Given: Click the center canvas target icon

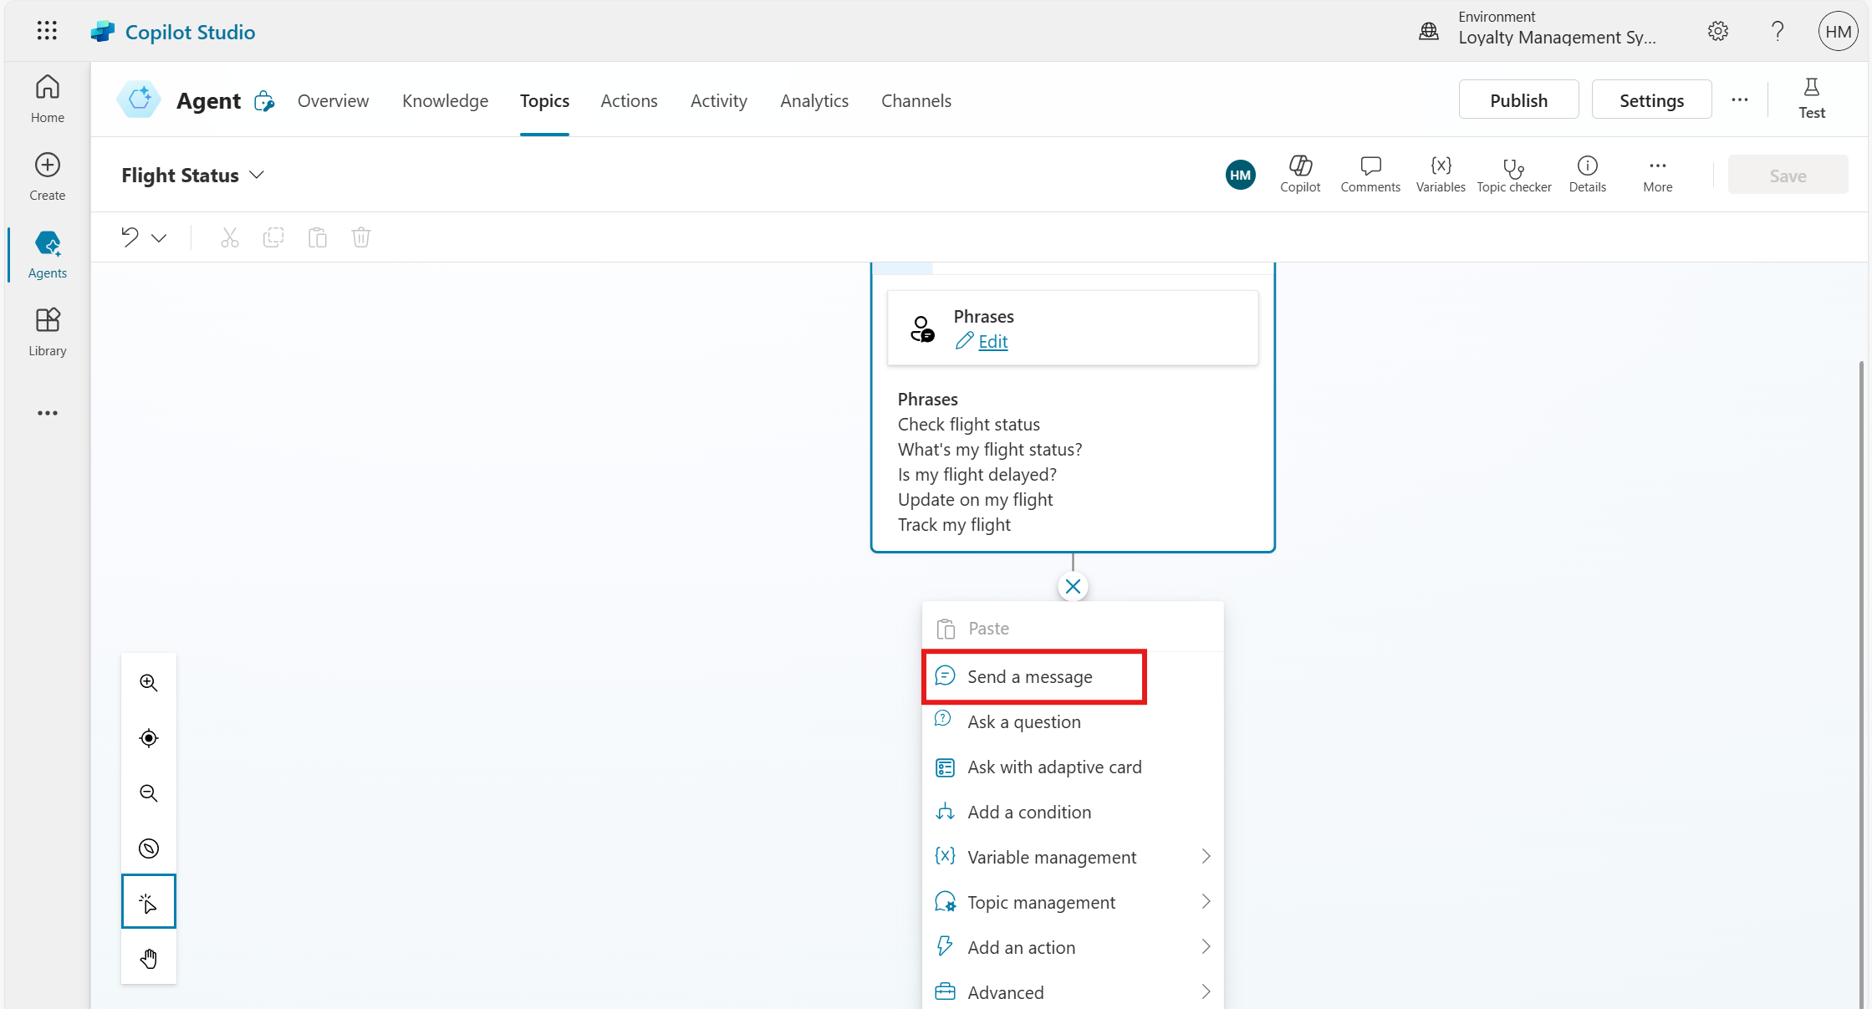Looking at the screenshot, I should [149, 738].
